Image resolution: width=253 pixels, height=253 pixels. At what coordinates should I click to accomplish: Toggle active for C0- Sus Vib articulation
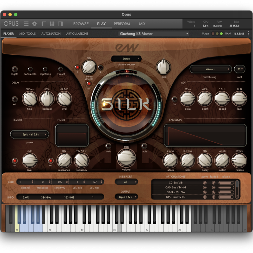point(205,183)
